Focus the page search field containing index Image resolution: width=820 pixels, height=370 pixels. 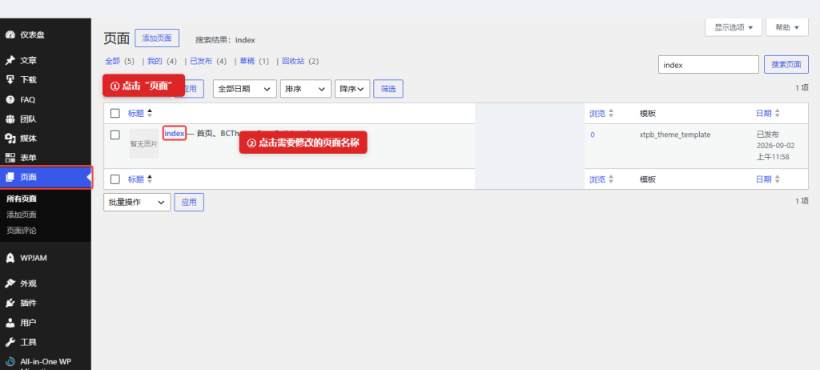click(x=709, y=65)
